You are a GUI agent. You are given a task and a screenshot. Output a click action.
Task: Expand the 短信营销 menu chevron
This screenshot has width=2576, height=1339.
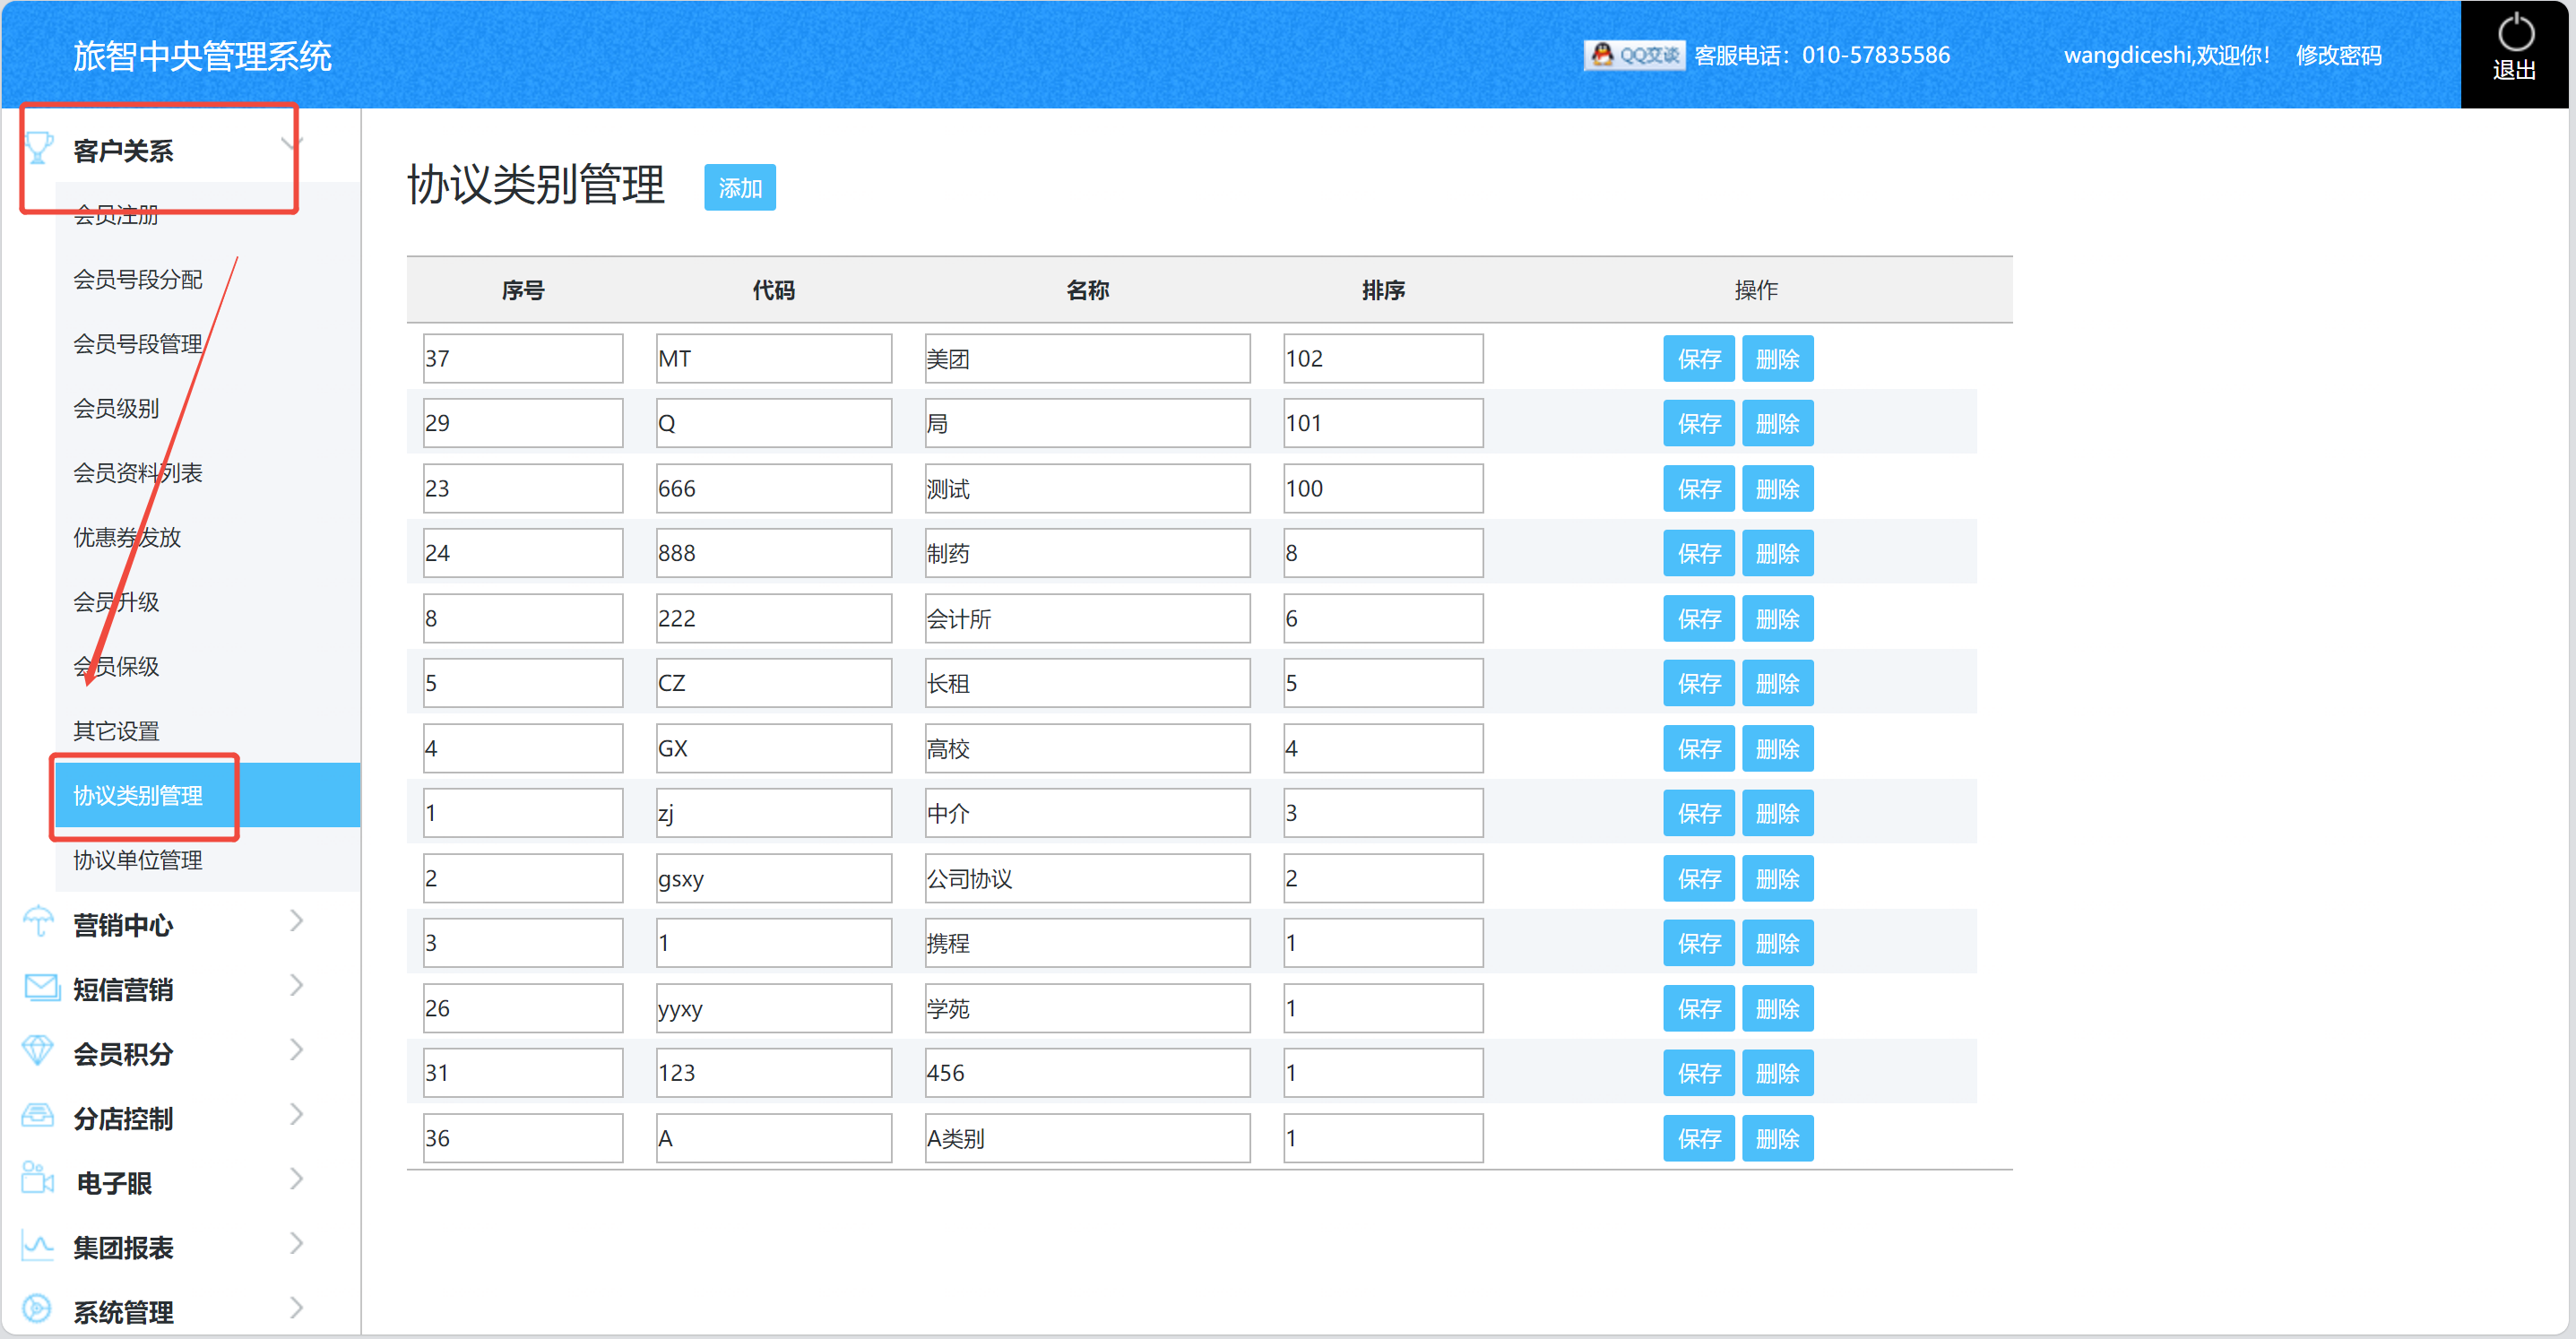[296, 986]
